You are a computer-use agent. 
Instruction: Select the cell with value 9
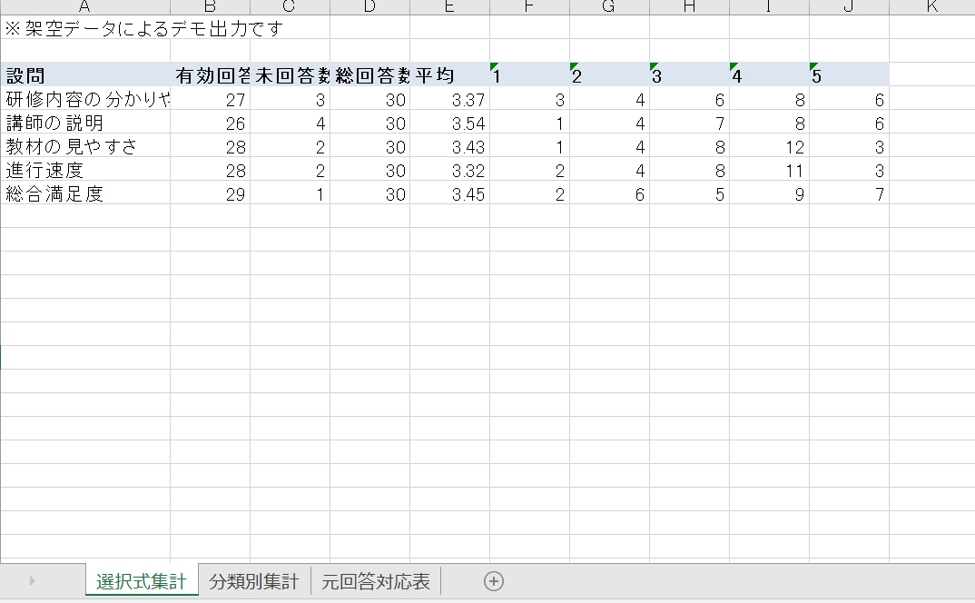[x=769, y=193]
